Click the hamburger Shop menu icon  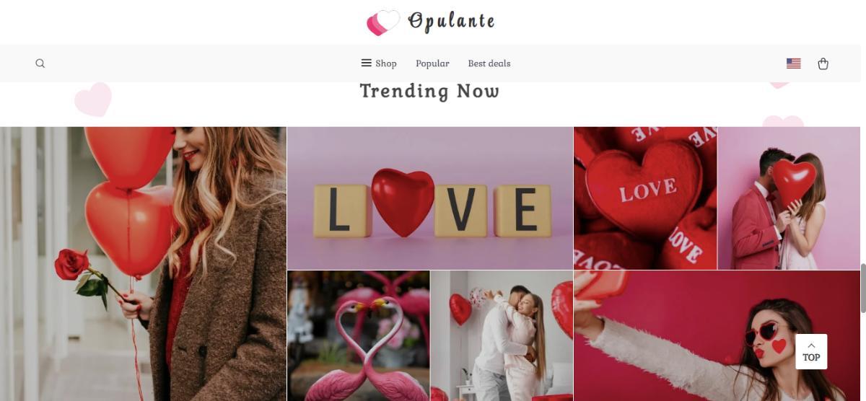click(367, 63)
